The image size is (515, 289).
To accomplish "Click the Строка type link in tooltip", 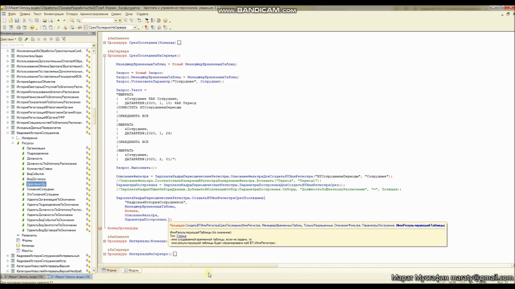I will coord(181,236).
